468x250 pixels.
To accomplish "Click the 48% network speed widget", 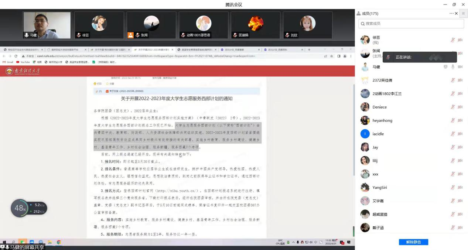I will tap(29, 208).
